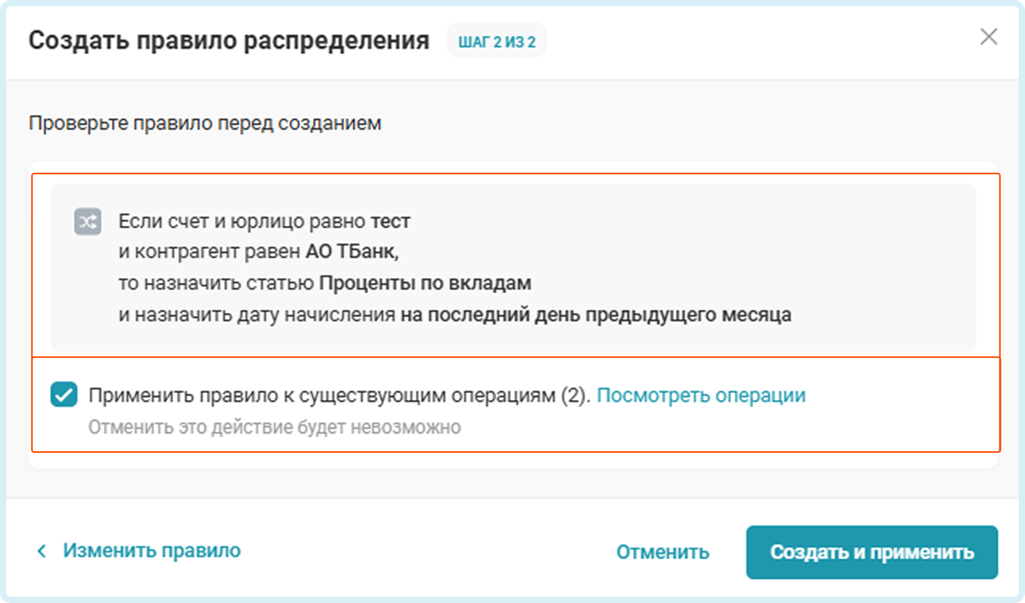Click the Создать правило распределения title
The height and width of the screenshot is (603, 1025).
point(229,40)
